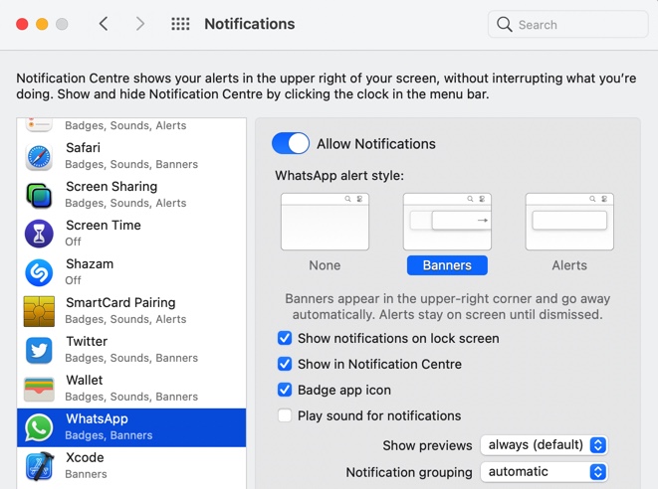Enable Play sound for notifications
This screenshot has height=489, width=658.
(x=285, y=415)
